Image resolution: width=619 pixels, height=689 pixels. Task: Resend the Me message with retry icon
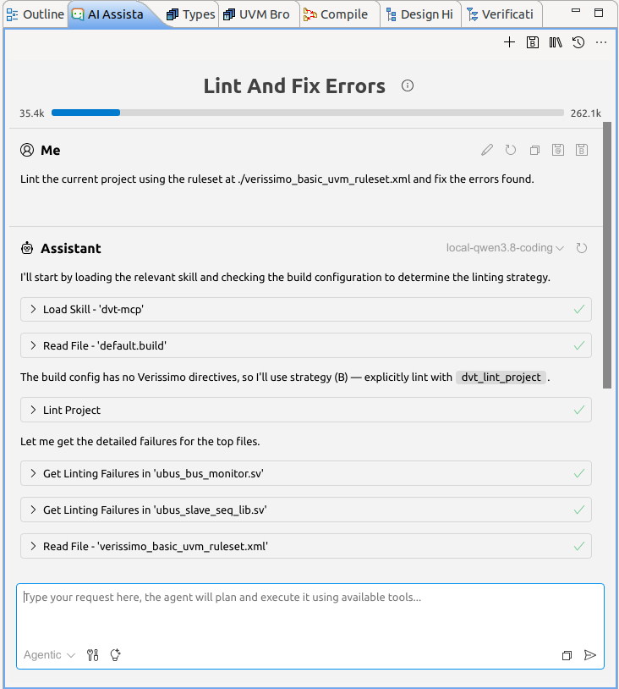pos(510,150)
